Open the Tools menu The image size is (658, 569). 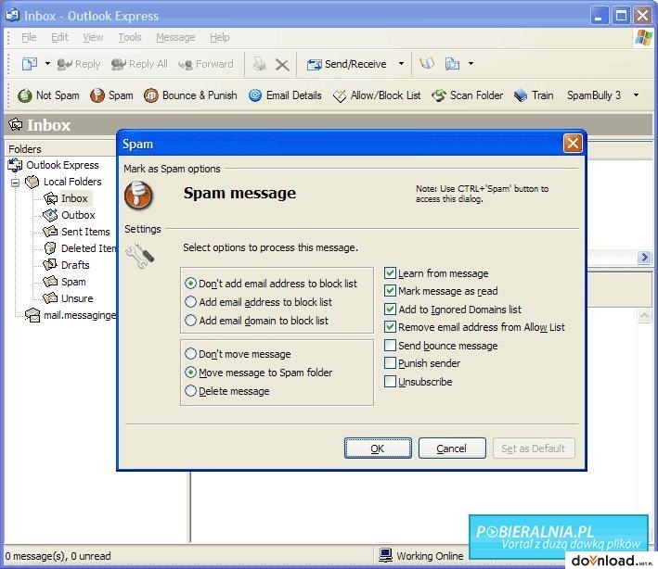point(130,38)
